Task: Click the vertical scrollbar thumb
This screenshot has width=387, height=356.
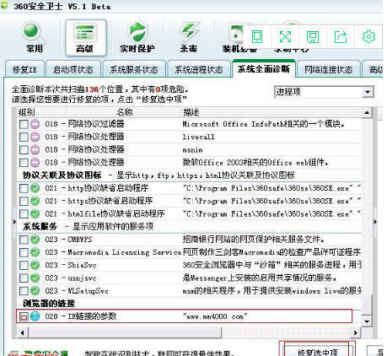Action: [x=367, y=305]
